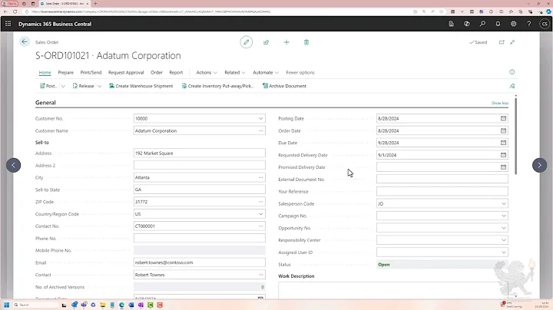
Task: Switch to the Prepare tab
Action: [x=65, y=72]
